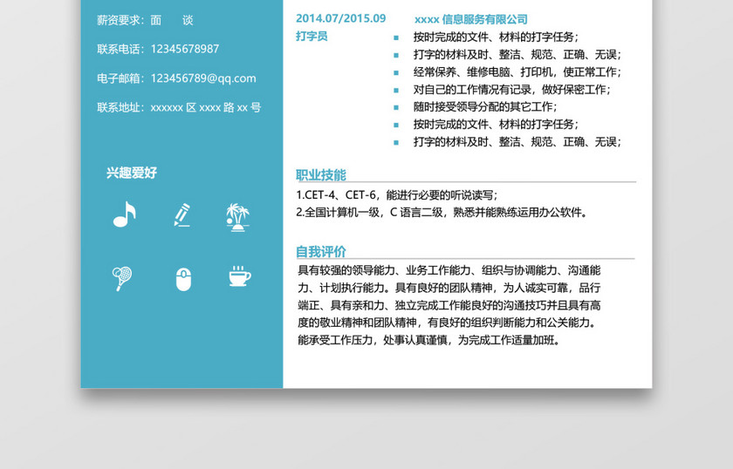Click the coffee cup hobby icon
Viewport: 733px width, 469px height.
[x=240, y=276]
